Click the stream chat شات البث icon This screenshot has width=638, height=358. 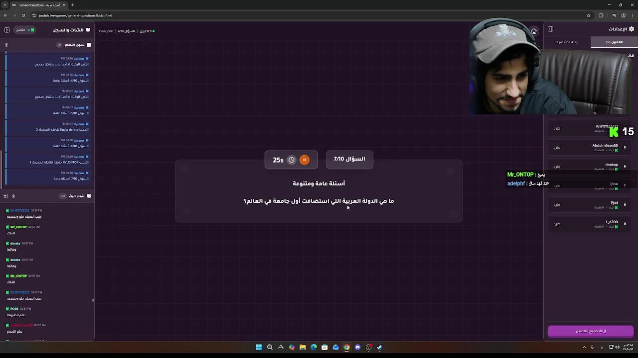click(89, 196)
